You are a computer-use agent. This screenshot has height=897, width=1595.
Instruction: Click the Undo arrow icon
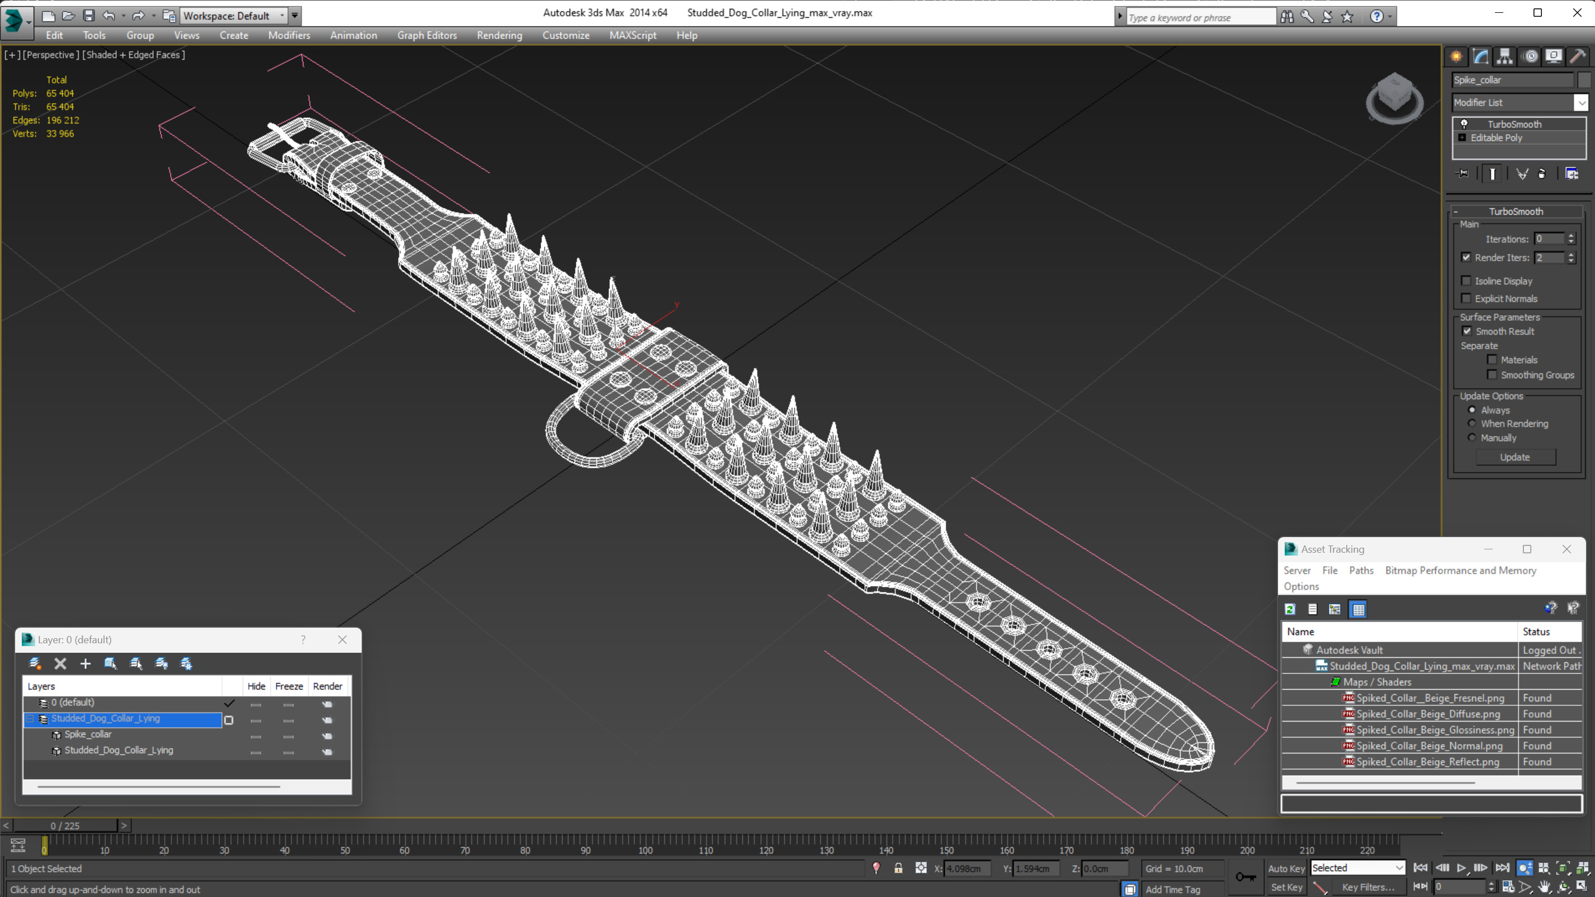point(109,16)
